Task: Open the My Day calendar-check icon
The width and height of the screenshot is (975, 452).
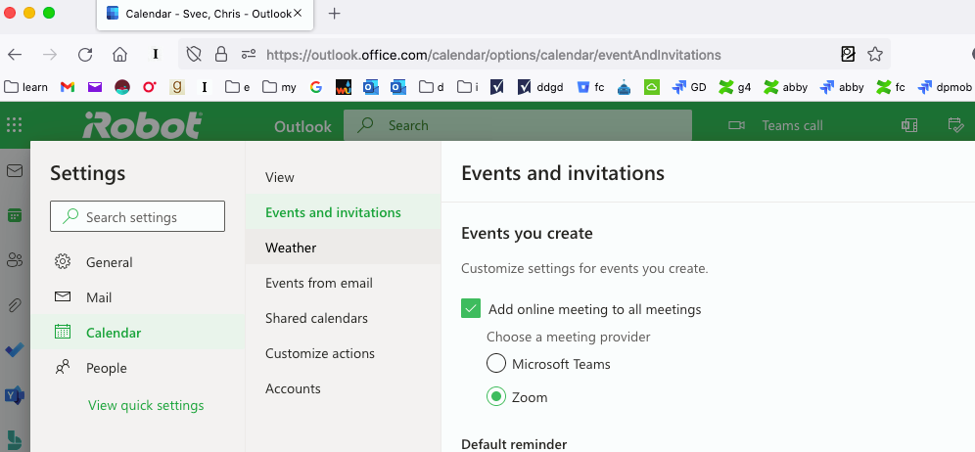Action: [955, 125]
